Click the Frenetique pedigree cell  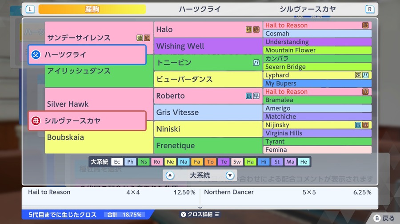click(x=208, y=146)
